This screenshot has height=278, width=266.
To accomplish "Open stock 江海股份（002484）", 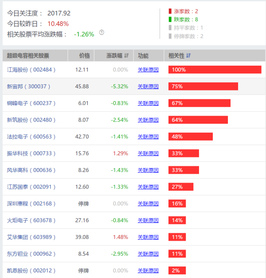I will click(31, 70).
